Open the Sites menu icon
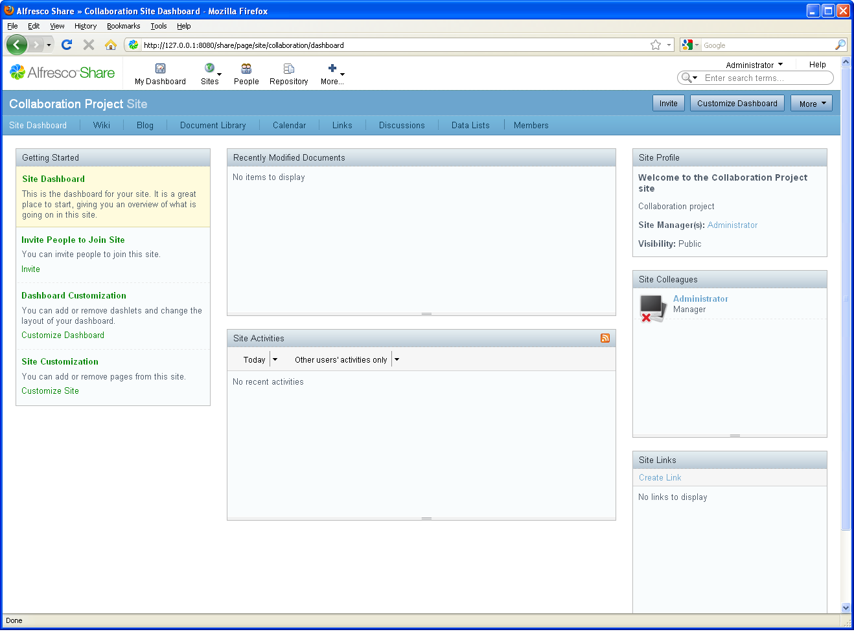 pos(209,68)
